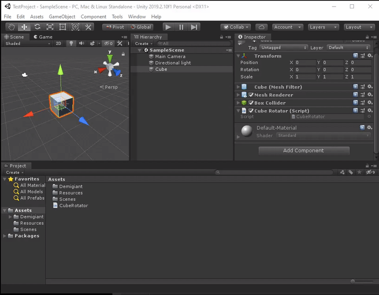The width and height of the screenshot is (379, 295).
Task: Open the Collab dropdown
Action: click(x=236, y=27)
